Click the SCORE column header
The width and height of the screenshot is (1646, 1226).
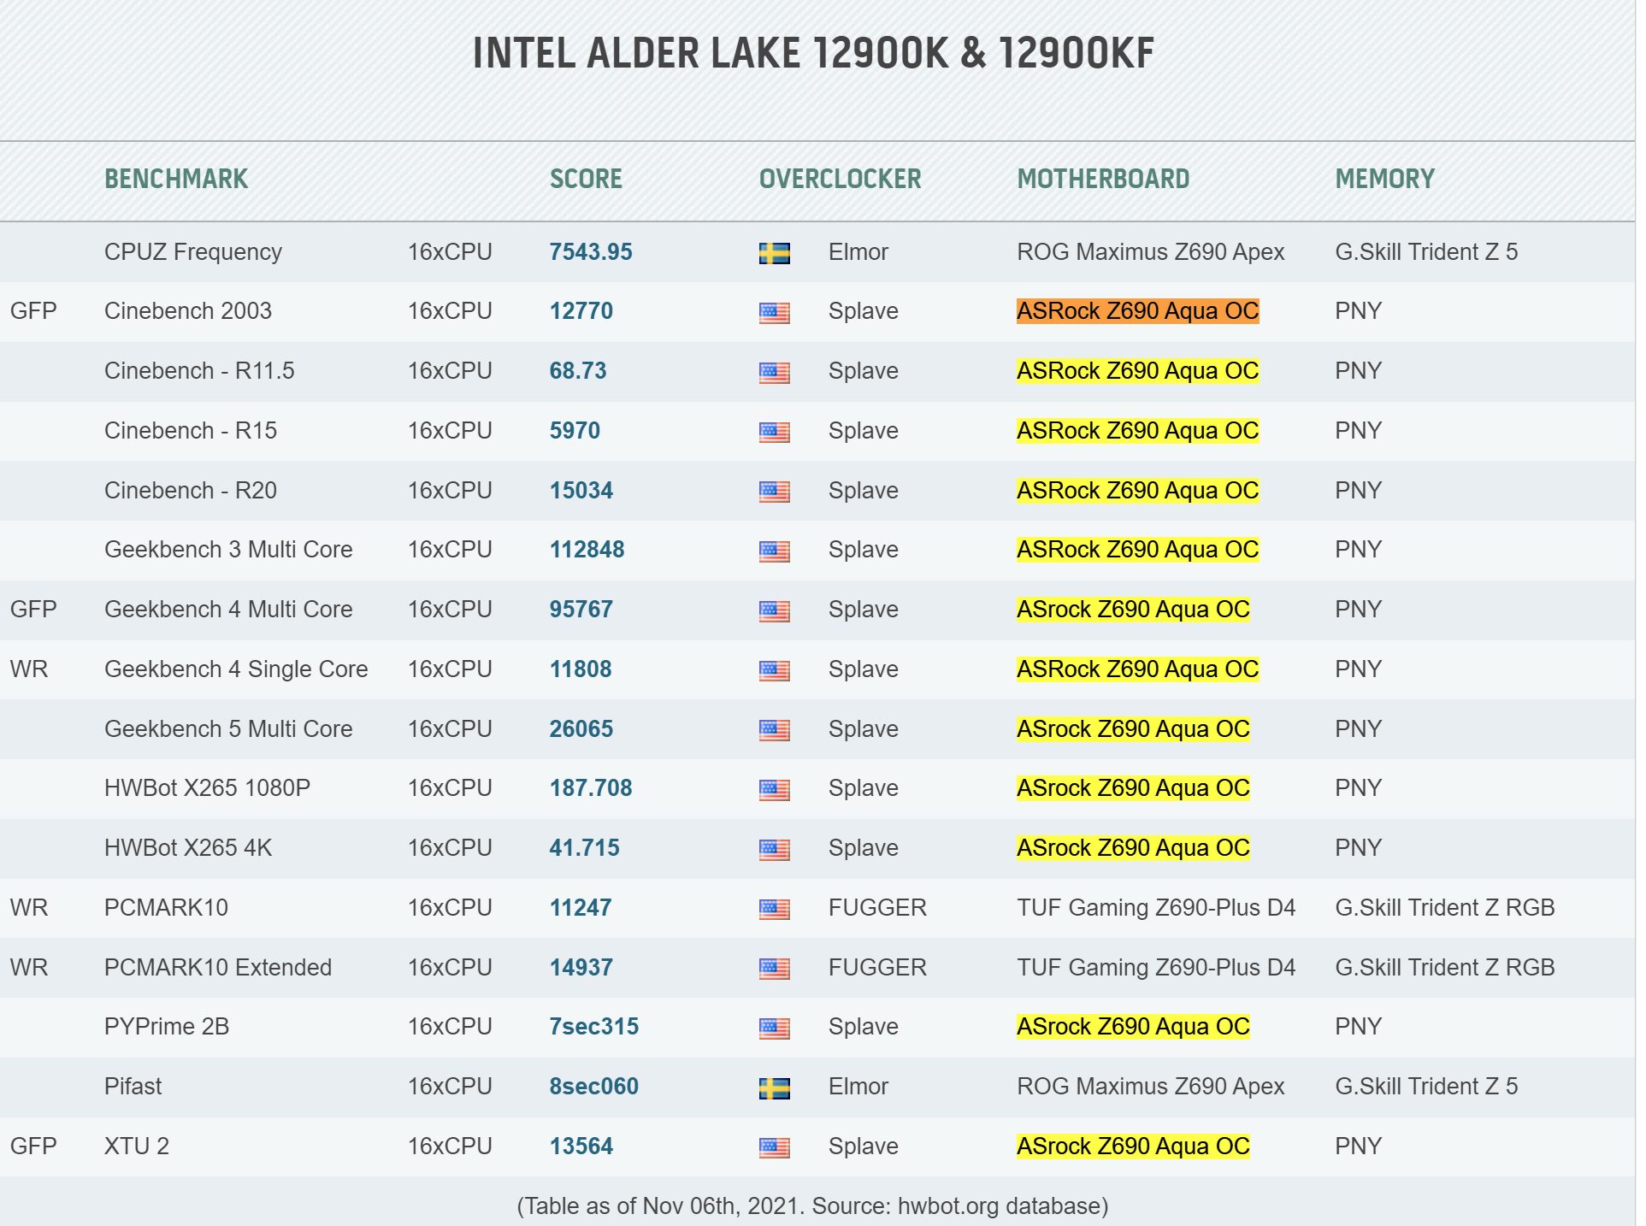pos(586,179)
